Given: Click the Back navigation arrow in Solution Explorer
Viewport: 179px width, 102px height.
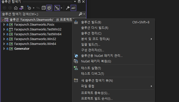Looking at the screenshot, I should point(4,8).
